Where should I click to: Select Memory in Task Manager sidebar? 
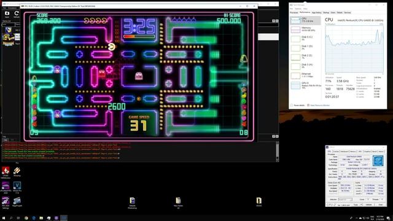(x=305, y=29)
